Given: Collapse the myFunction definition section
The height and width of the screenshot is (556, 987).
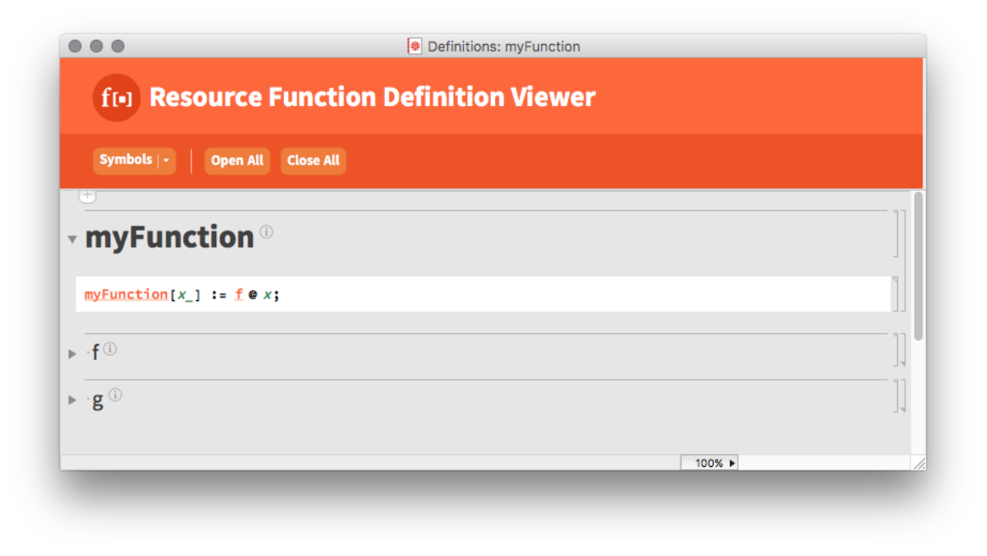Looking at the screenshot, I should coord(73,238).
